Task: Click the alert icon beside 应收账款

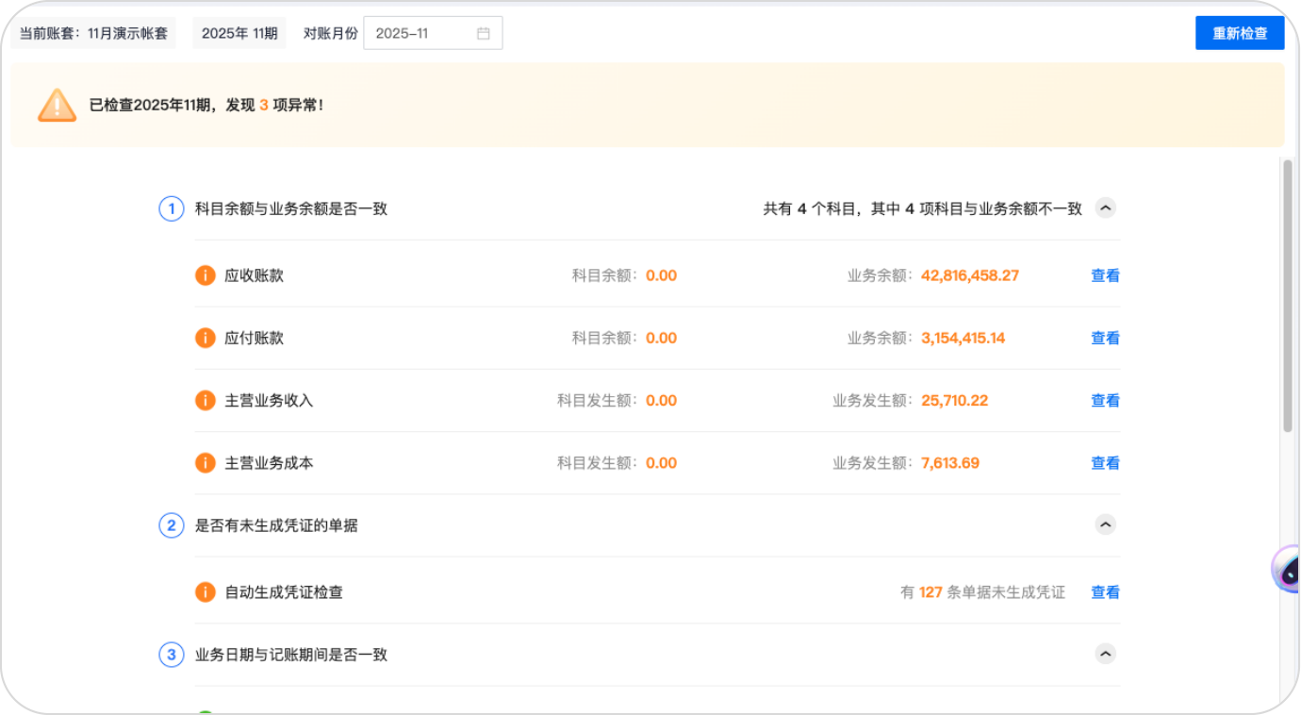Action: [x=206, y=275]
